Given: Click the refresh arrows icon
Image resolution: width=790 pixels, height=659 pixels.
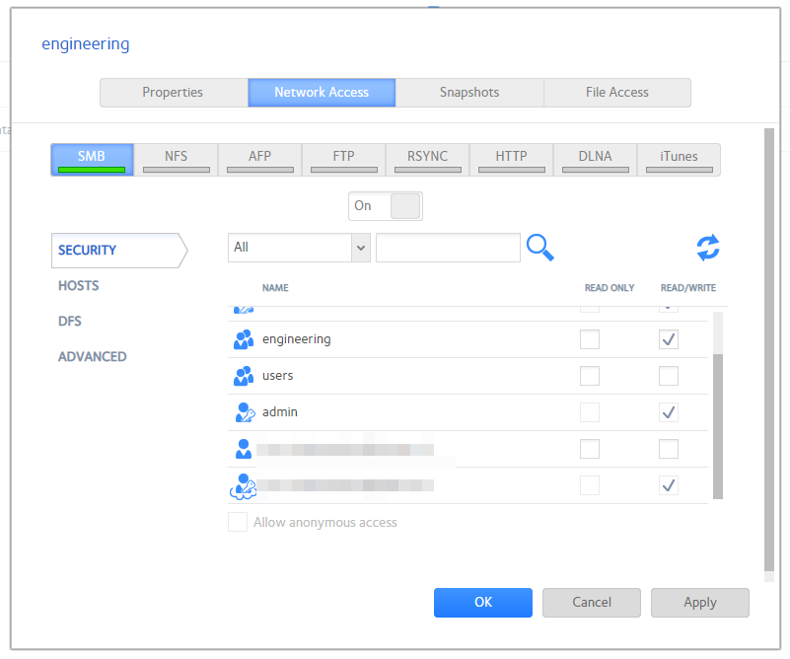Looking at the screenshot, I should pyautogui.click(x=707, y=248).
